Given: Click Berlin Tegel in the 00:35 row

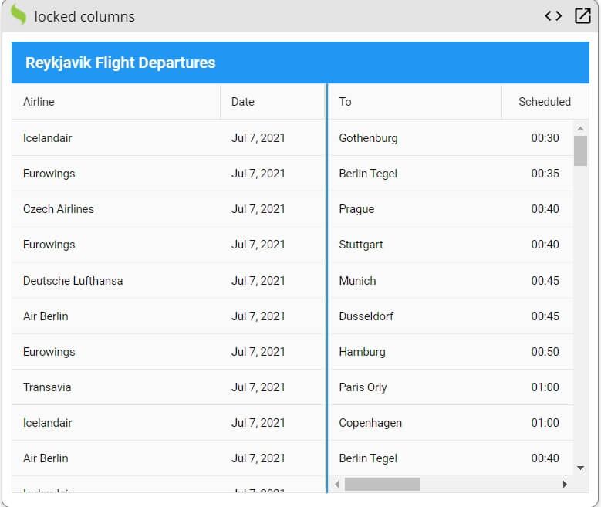Looking at the screenshot, I should [x=368, y=174].
